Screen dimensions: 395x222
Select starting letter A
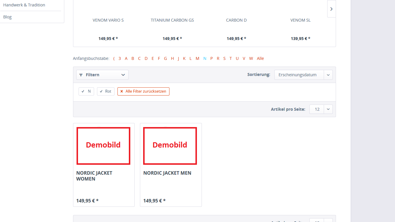[126, 58]
